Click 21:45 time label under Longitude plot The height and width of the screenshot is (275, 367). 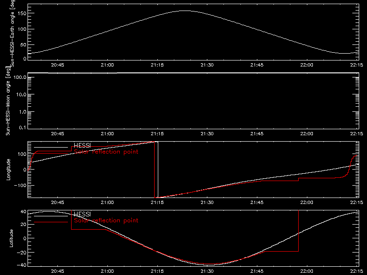(x=257, y=202)
